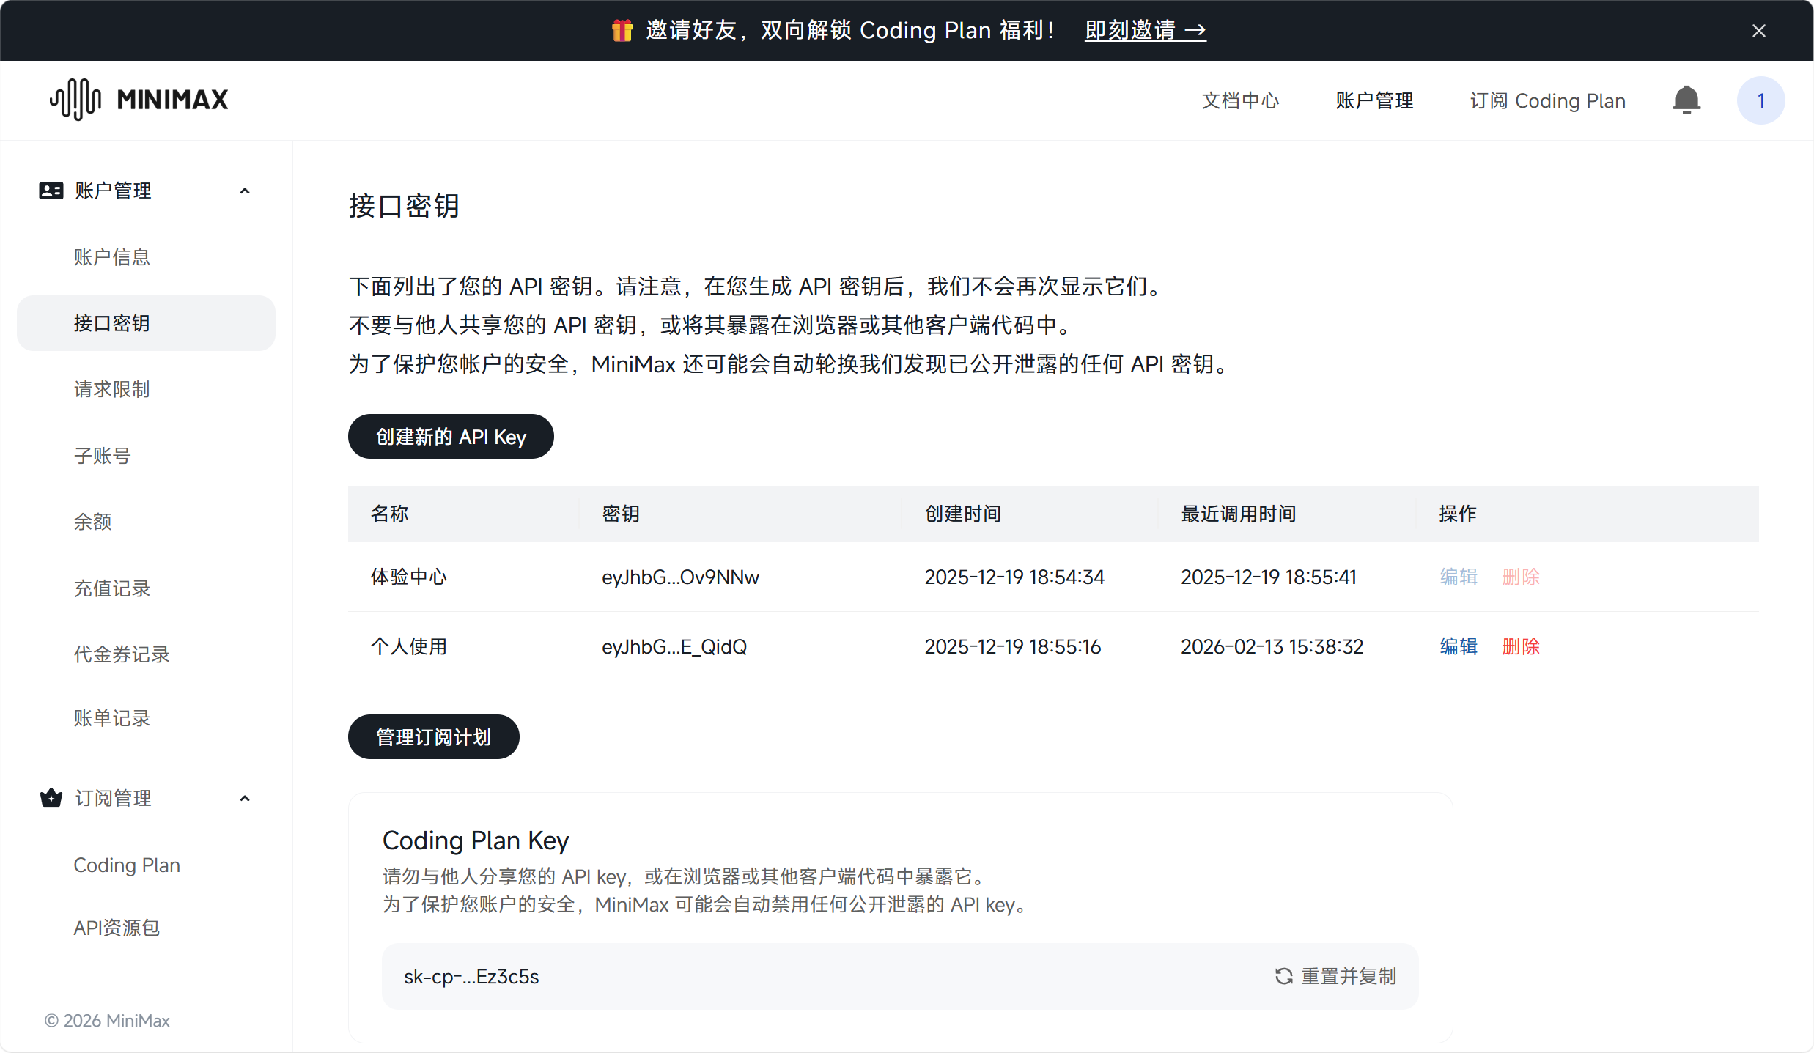This screenshot has width=1814, height=1053.
Task: Create a new API Key
Action: click(x=450, y=437)
